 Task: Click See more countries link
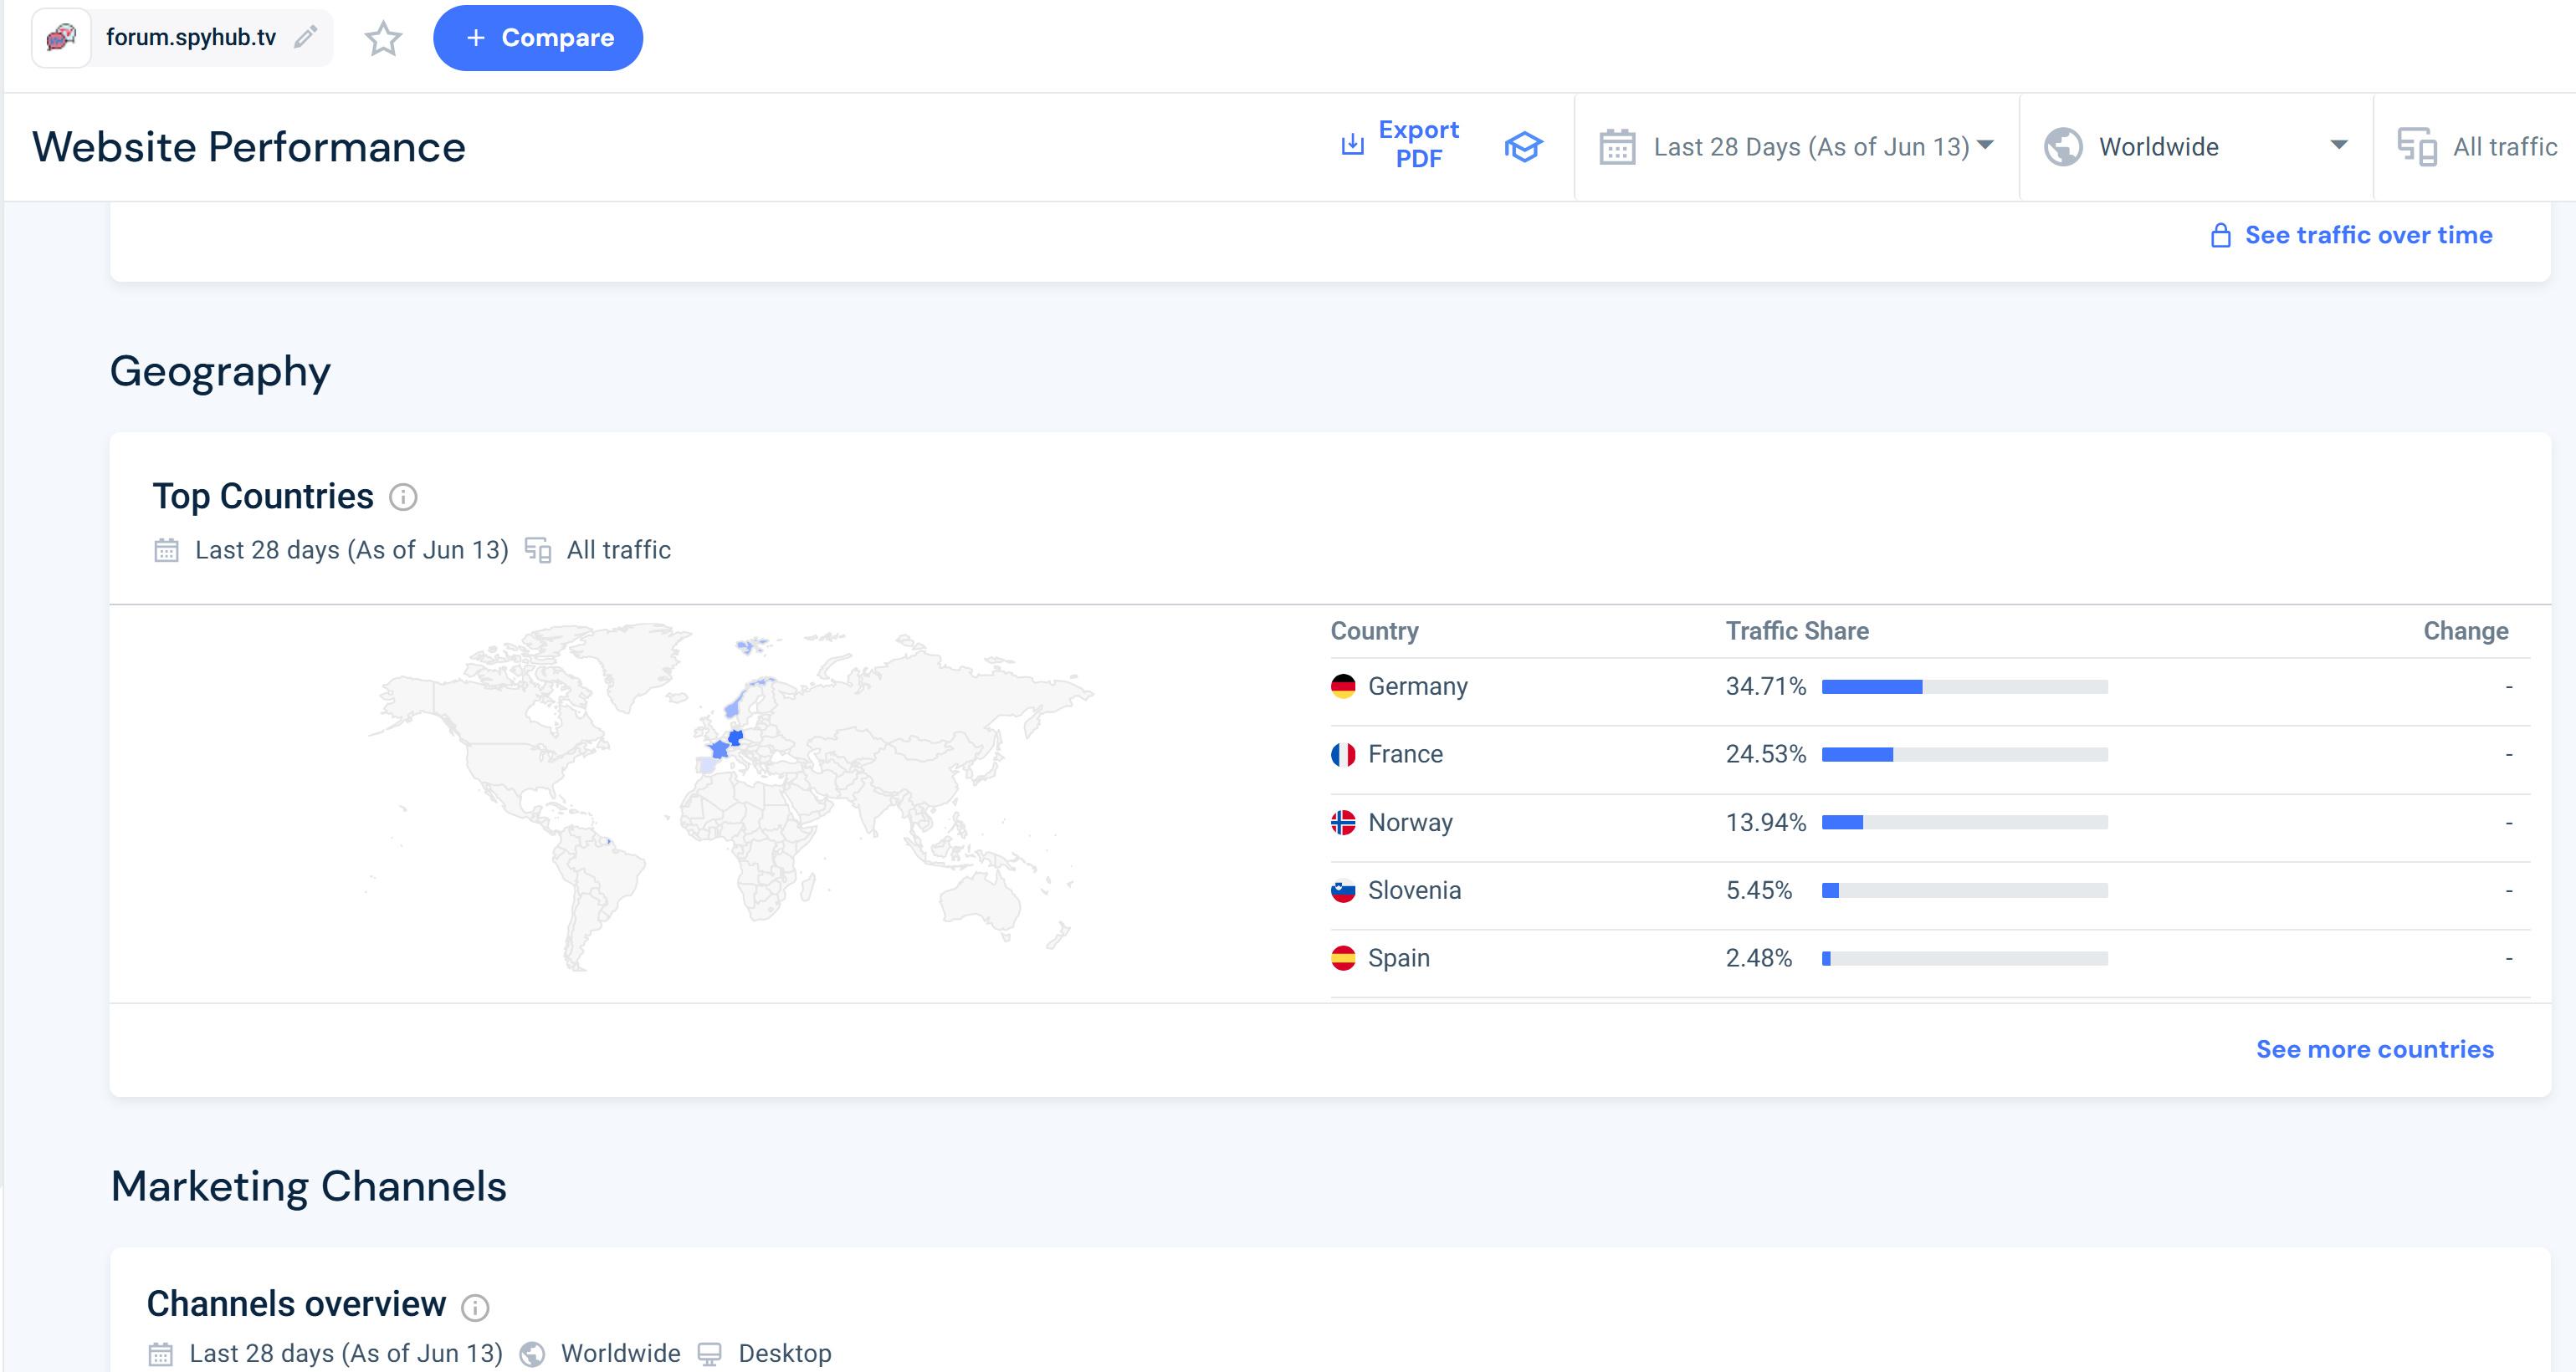pos(2374,1049)
